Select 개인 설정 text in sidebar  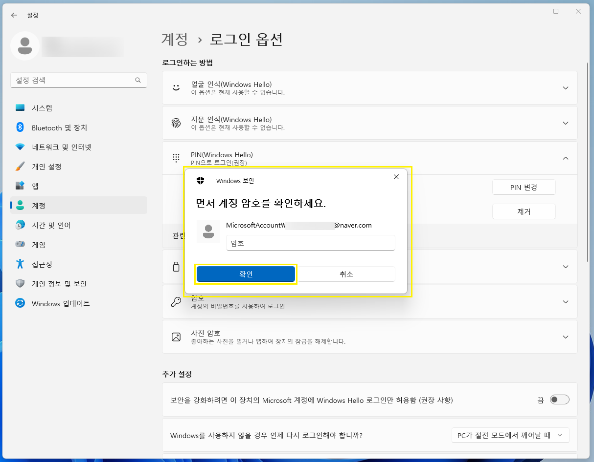[x=46, y=167]
